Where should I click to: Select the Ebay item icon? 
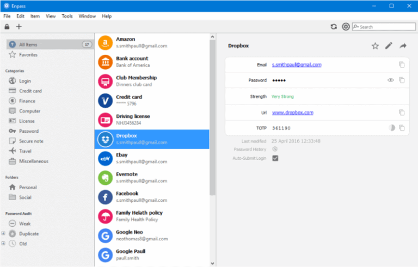[105, 159]
